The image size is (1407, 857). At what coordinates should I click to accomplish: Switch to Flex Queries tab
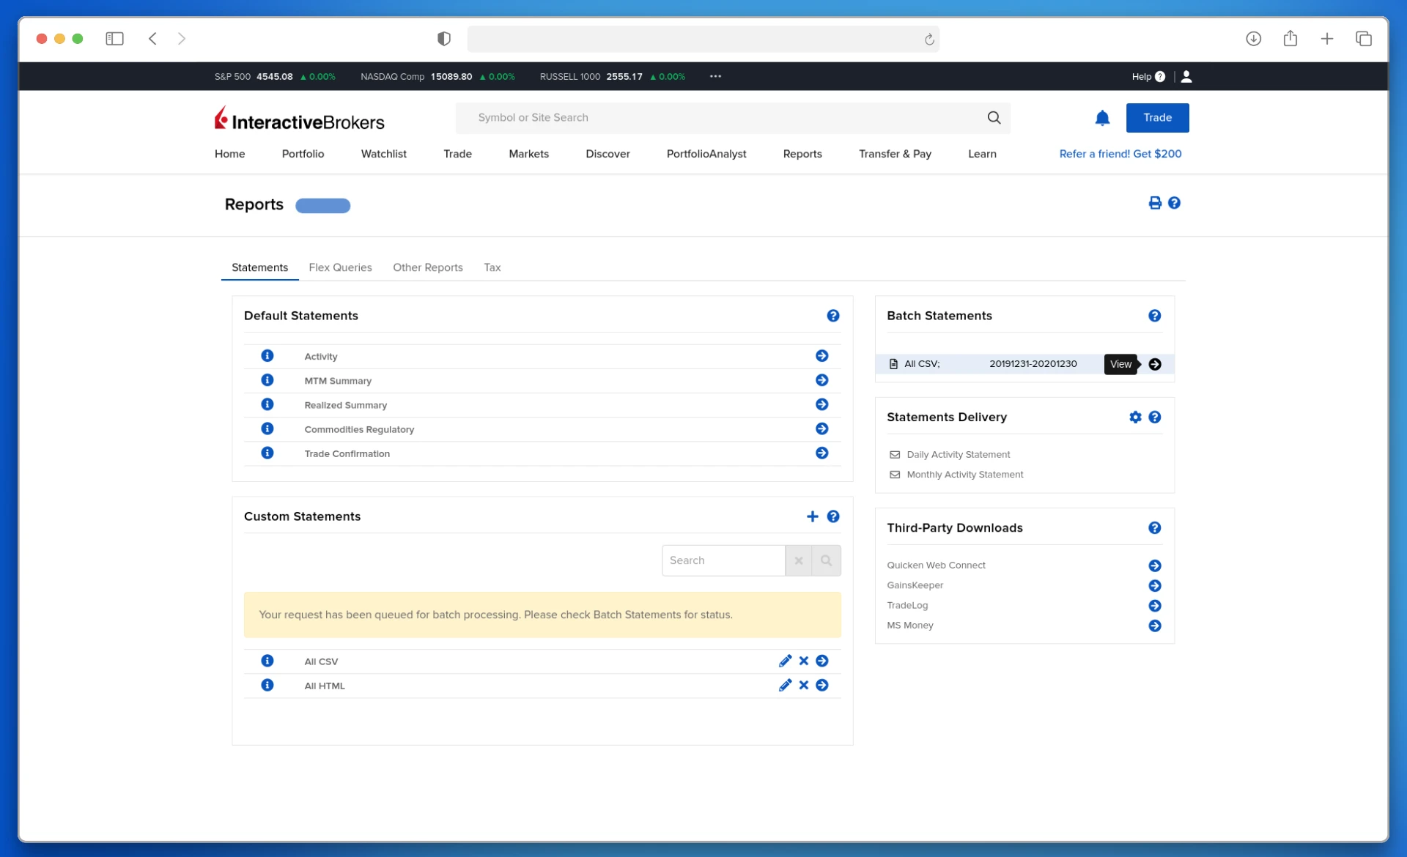pos(340,267)
